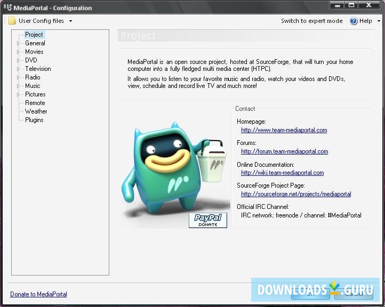Open the forum.team-mediaportal.com link
This screenshot has height=307, width=385.
[284, 151]
